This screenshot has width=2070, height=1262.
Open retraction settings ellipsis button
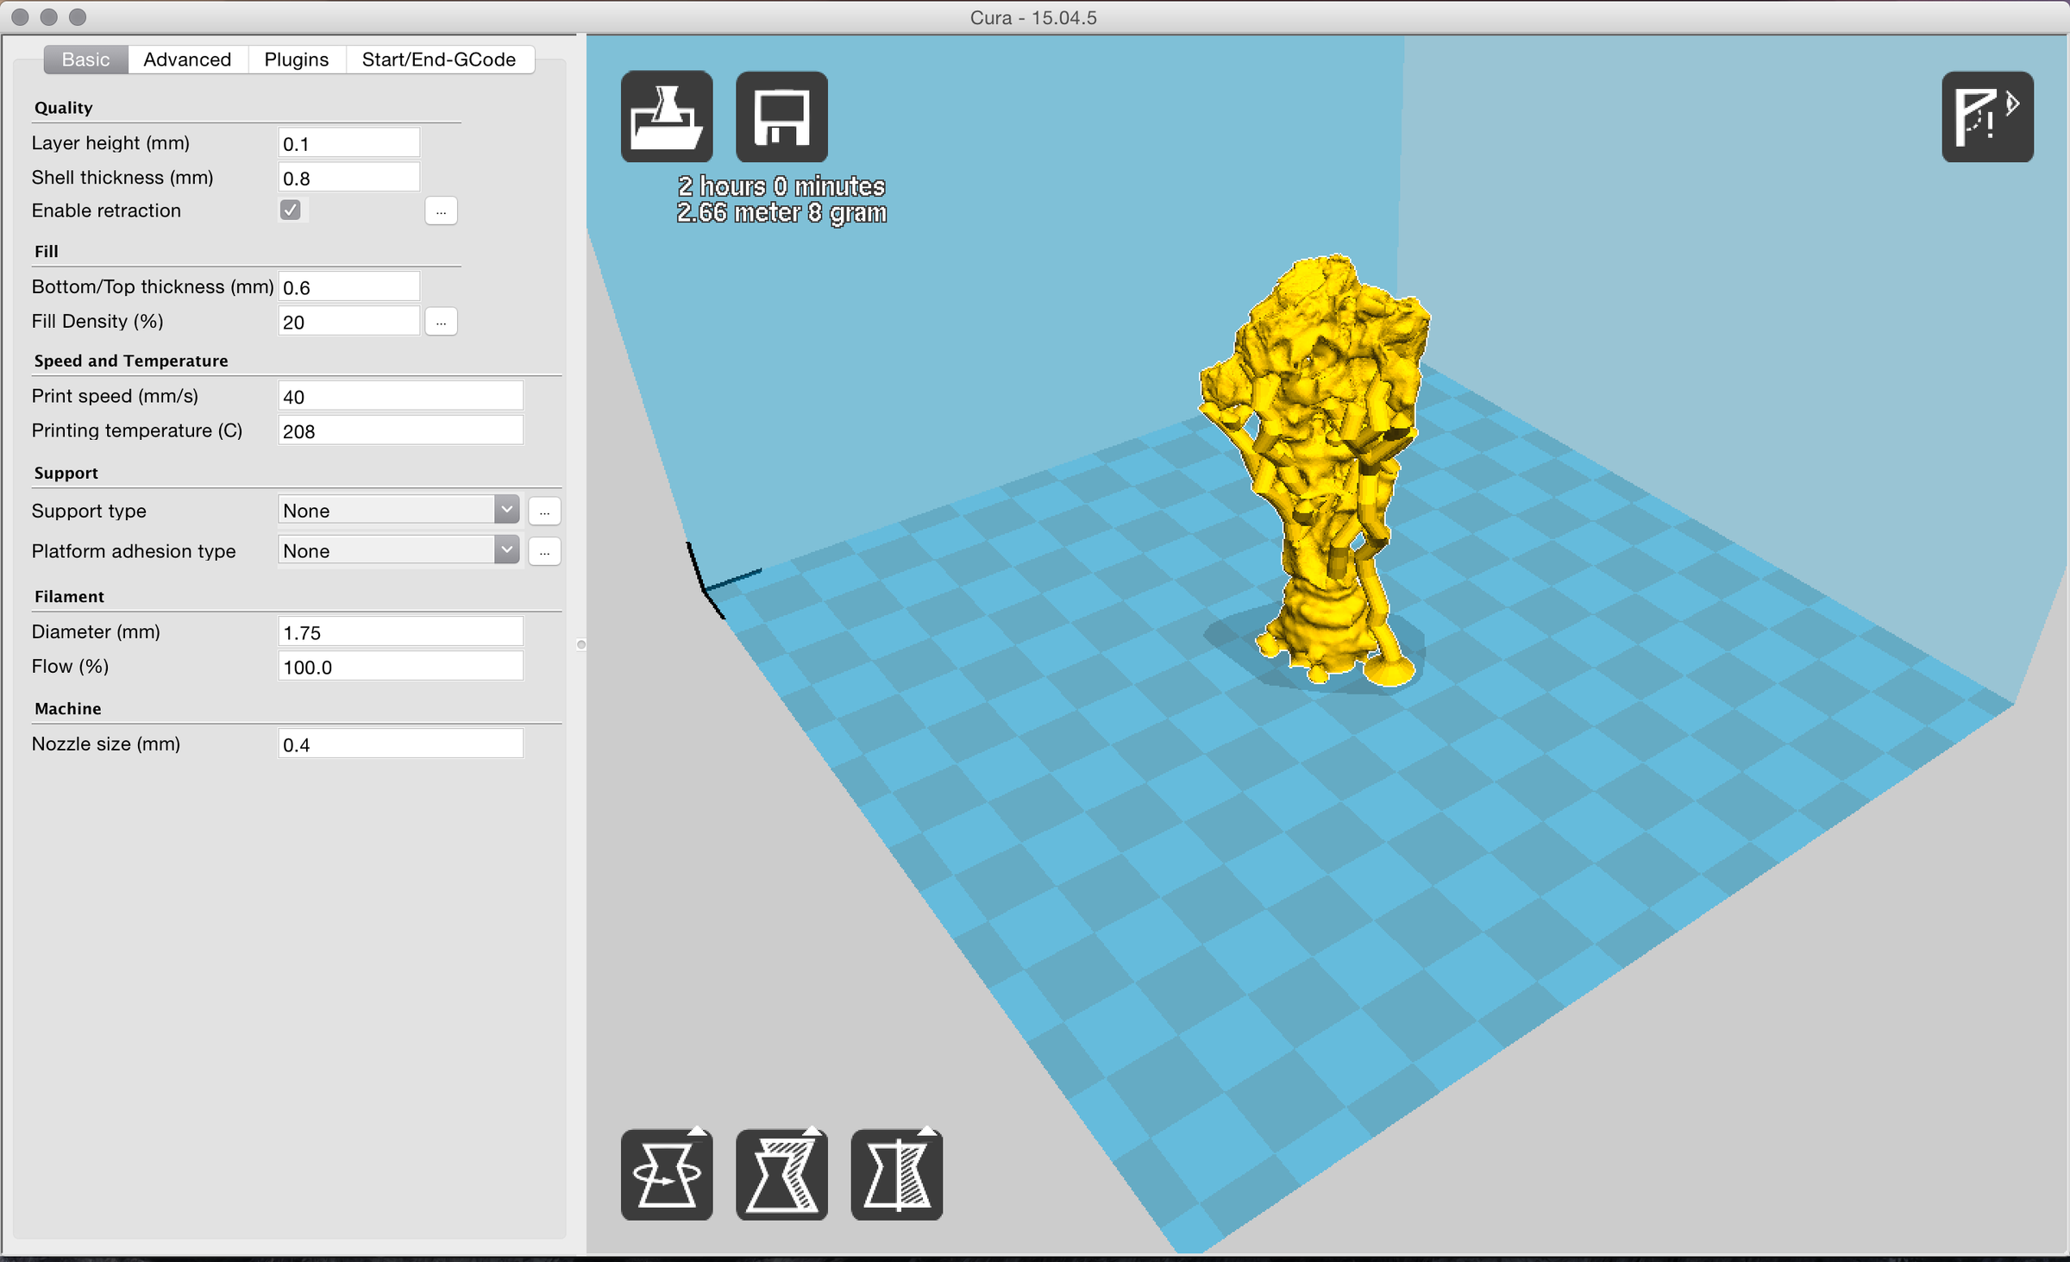point(441,211)
